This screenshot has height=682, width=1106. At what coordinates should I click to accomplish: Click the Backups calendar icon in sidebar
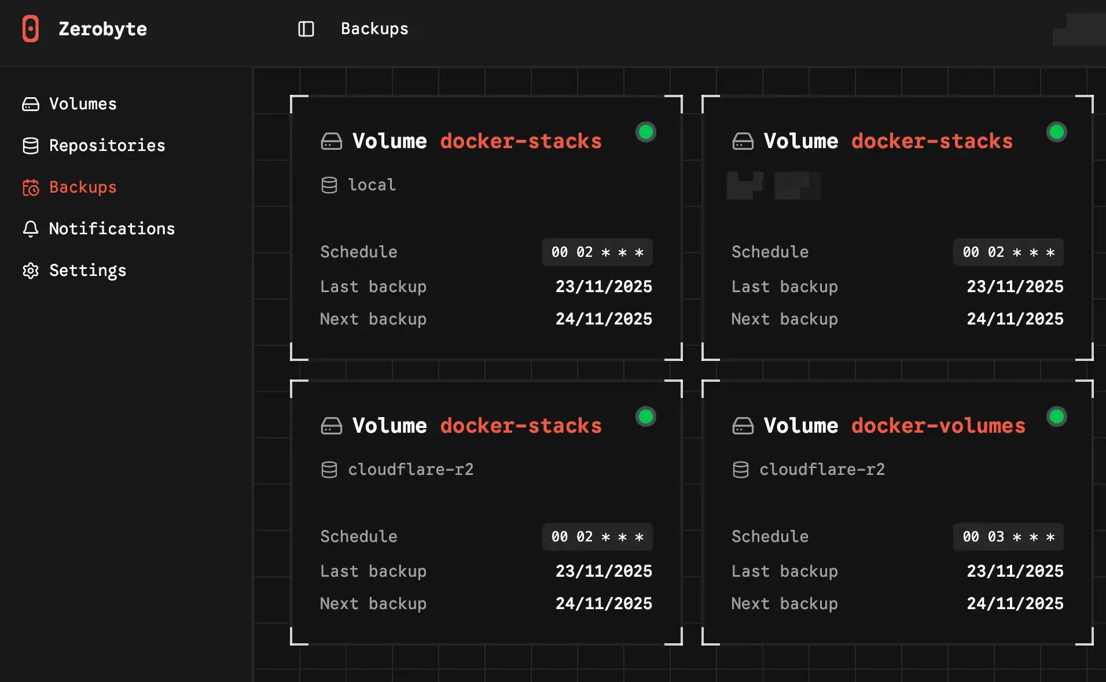coord(31,187)
